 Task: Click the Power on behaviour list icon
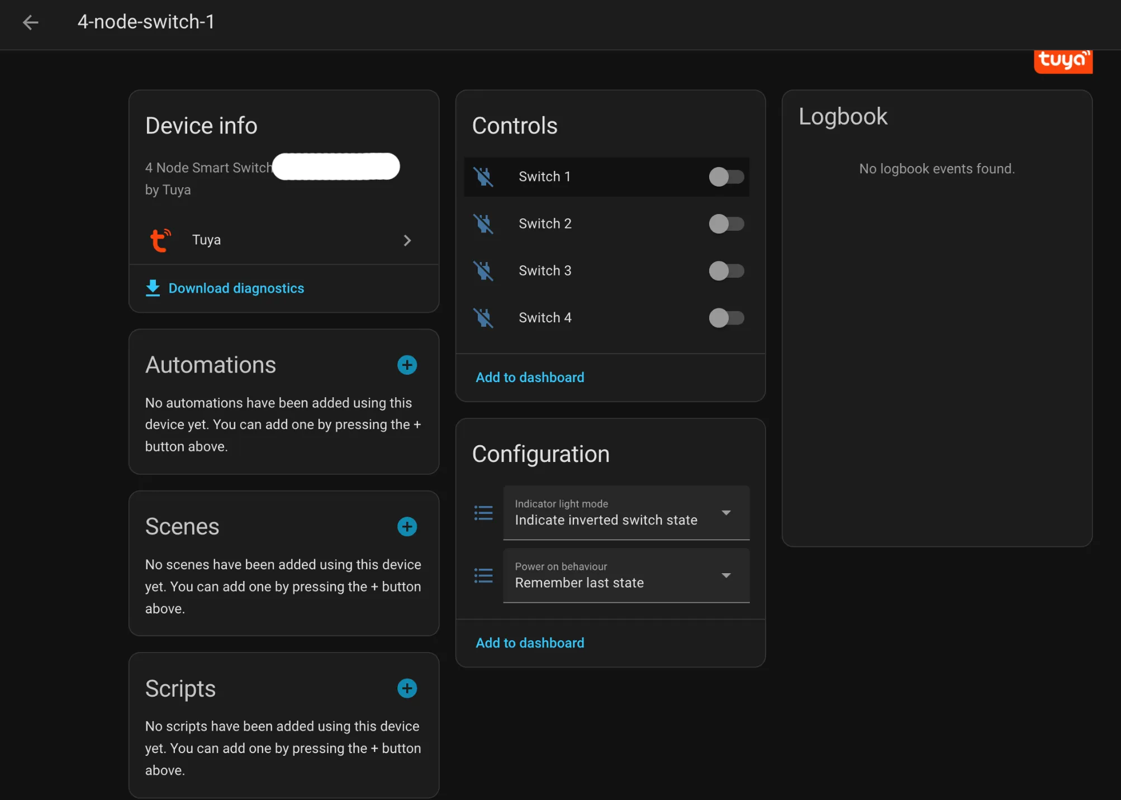(483, 575)
